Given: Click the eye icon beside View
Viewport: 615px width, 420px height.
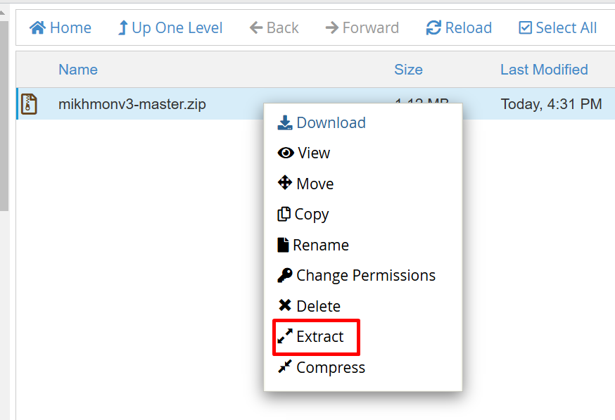Looking at the screenshot, I should (286, 153).
